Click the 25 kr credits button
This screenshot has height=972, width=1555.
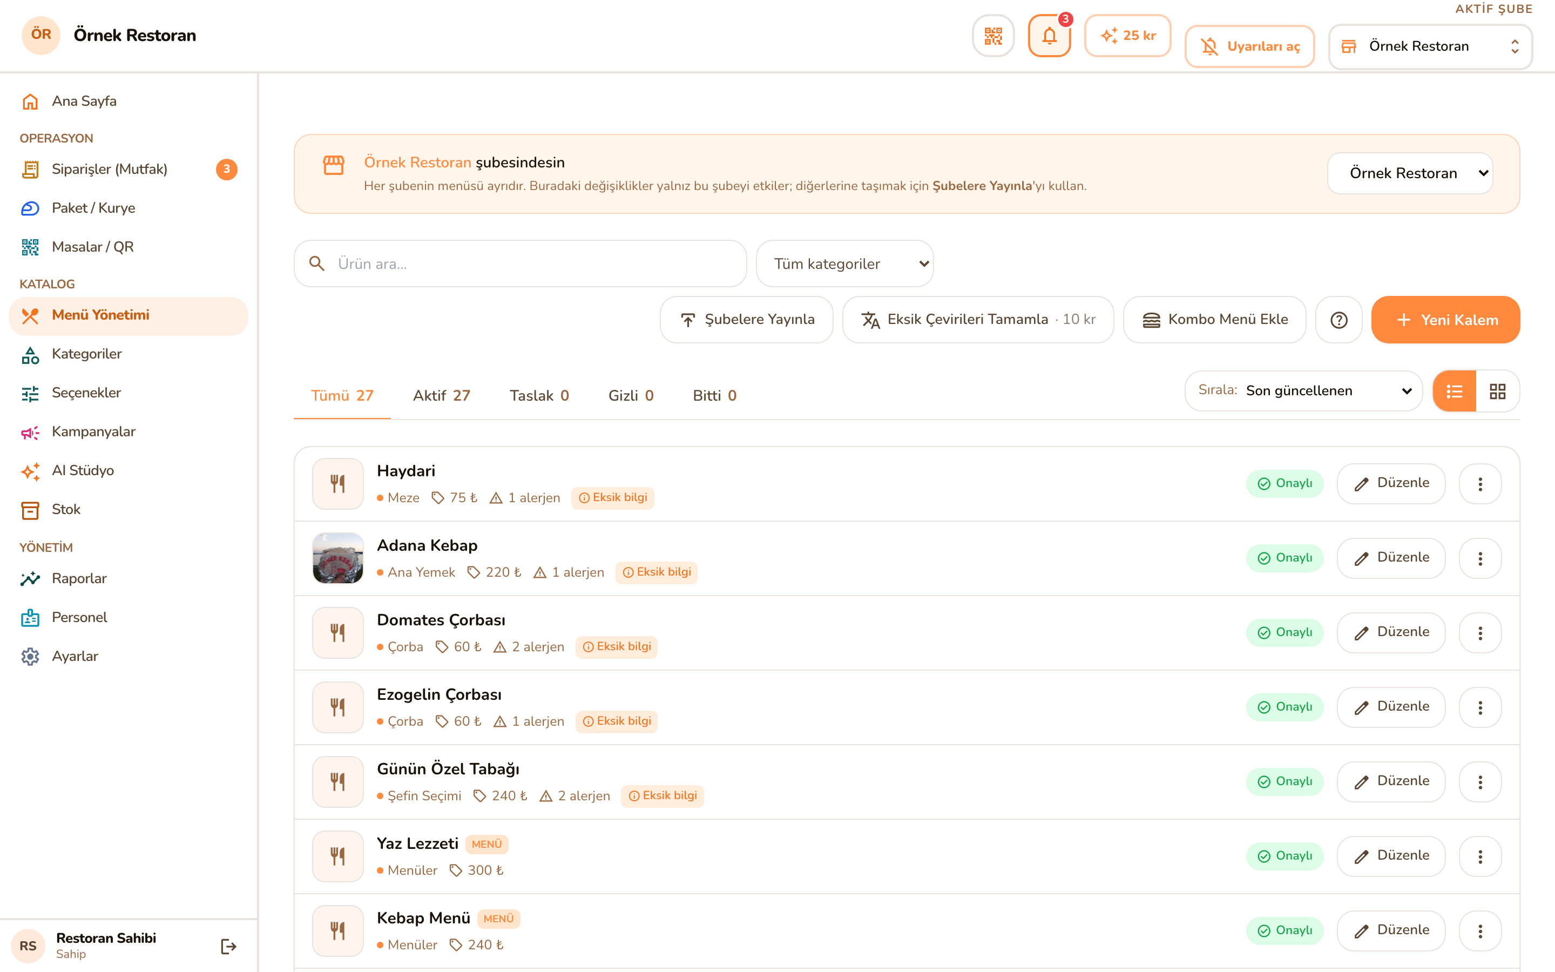1127,36
